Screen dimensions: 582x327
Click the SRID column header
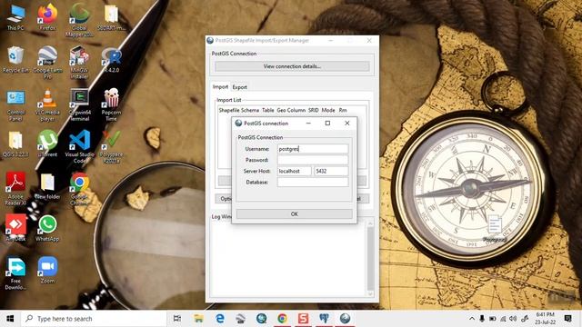tap(313, 110)
